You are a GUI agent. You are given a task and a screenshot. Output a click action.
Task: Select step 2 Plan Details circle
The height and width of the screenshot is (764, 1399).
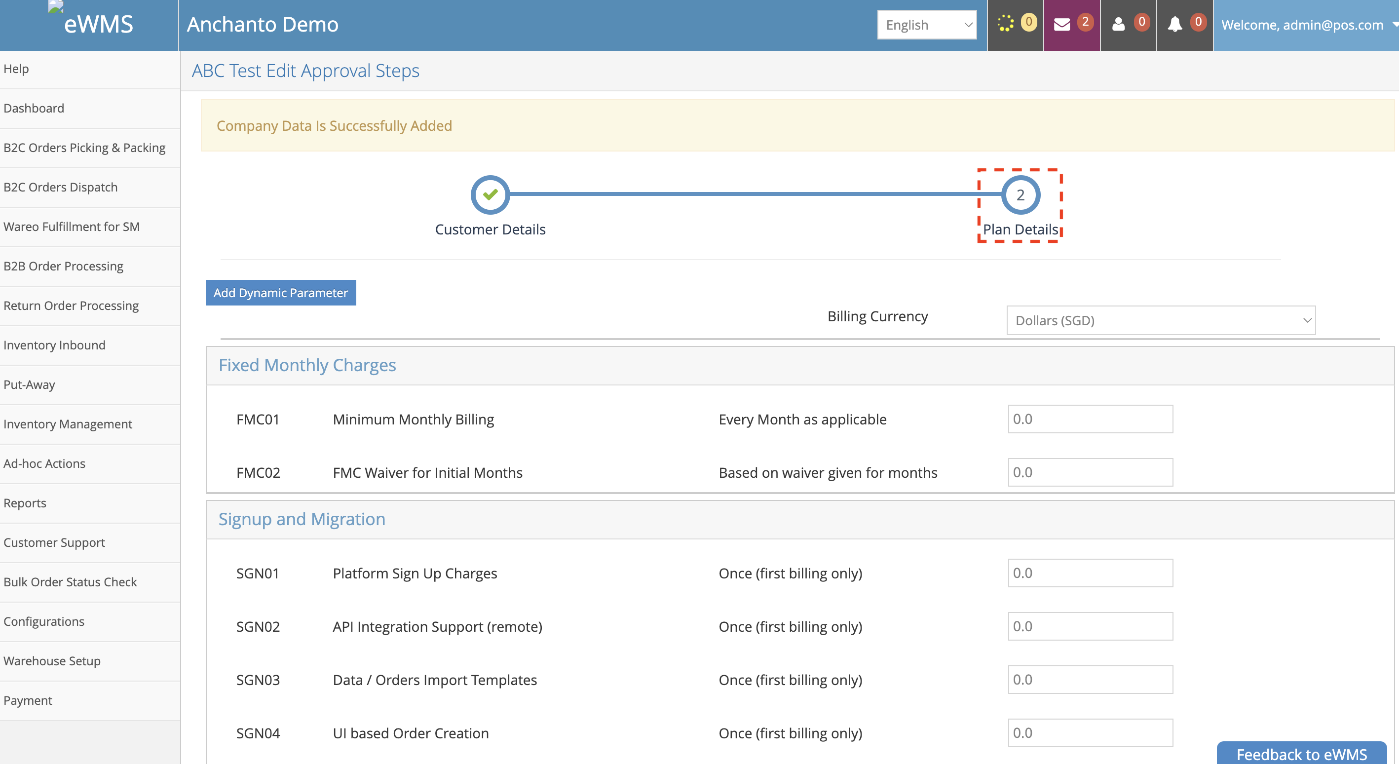click(1021, 194)
